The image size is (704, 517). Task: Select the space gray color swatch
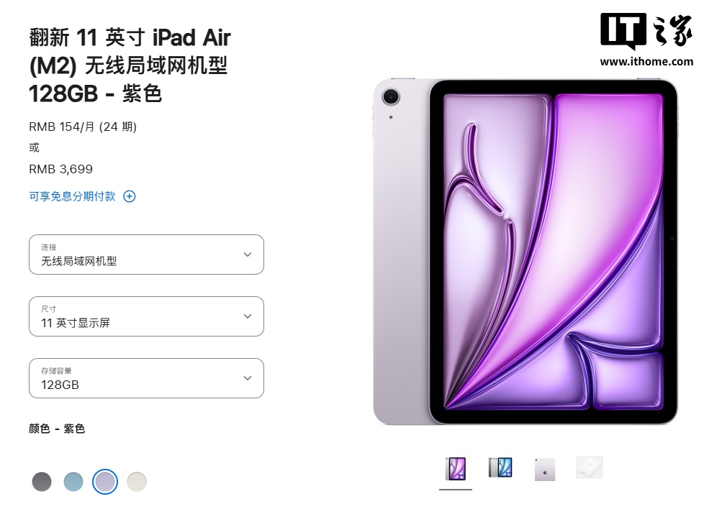pyautogui.click(x=42, y=482)
